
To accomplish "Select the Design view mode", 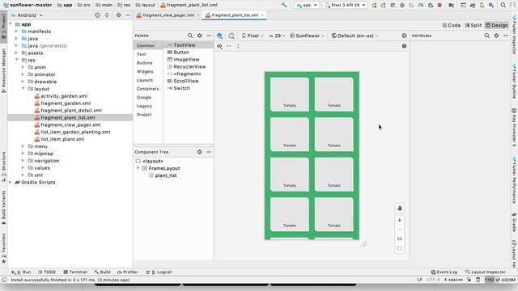I will pyautogui.click(x=496, y=25).
